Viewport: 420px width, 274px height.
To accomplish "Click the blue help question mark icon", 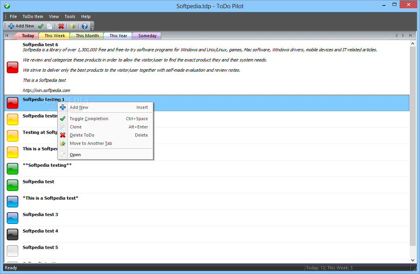I will tap(85, 26).
